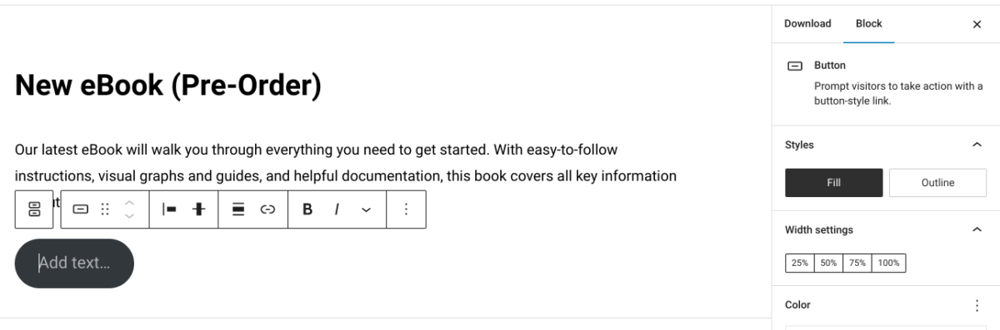Move the button block up
The image size is (1000, 330).
click(129, 203)
